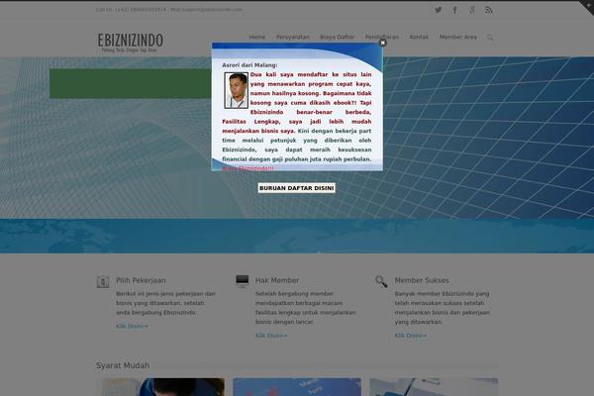This screenshot has height=396, width=594.
Task: Click the Pilih Pekerjaan heading
Action: click(141, 280)
